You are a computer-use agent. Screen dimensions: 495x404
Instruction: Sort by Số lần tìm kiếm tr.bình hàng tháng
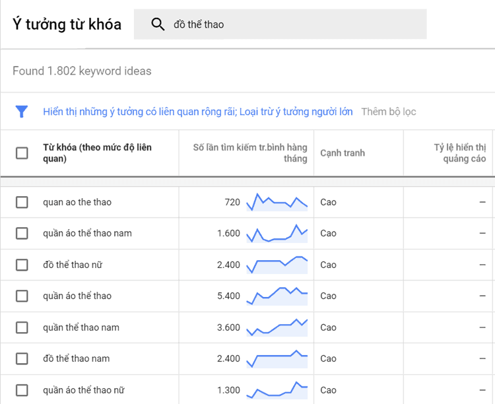pyautogui.click(x=250, y=153)
